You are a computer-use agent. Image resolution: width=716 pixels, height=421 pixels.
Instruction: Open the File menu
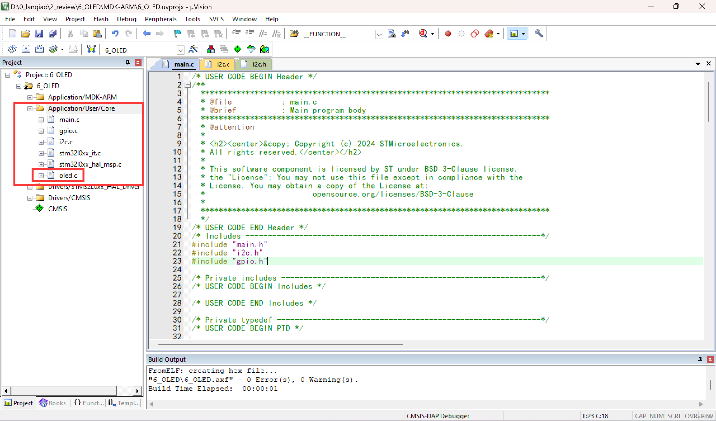click(x=10, y=19)
